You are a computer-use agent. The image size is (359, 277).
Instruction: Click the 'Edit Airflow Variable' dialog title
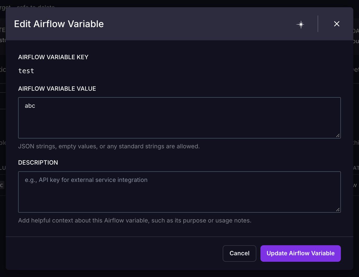59,24
